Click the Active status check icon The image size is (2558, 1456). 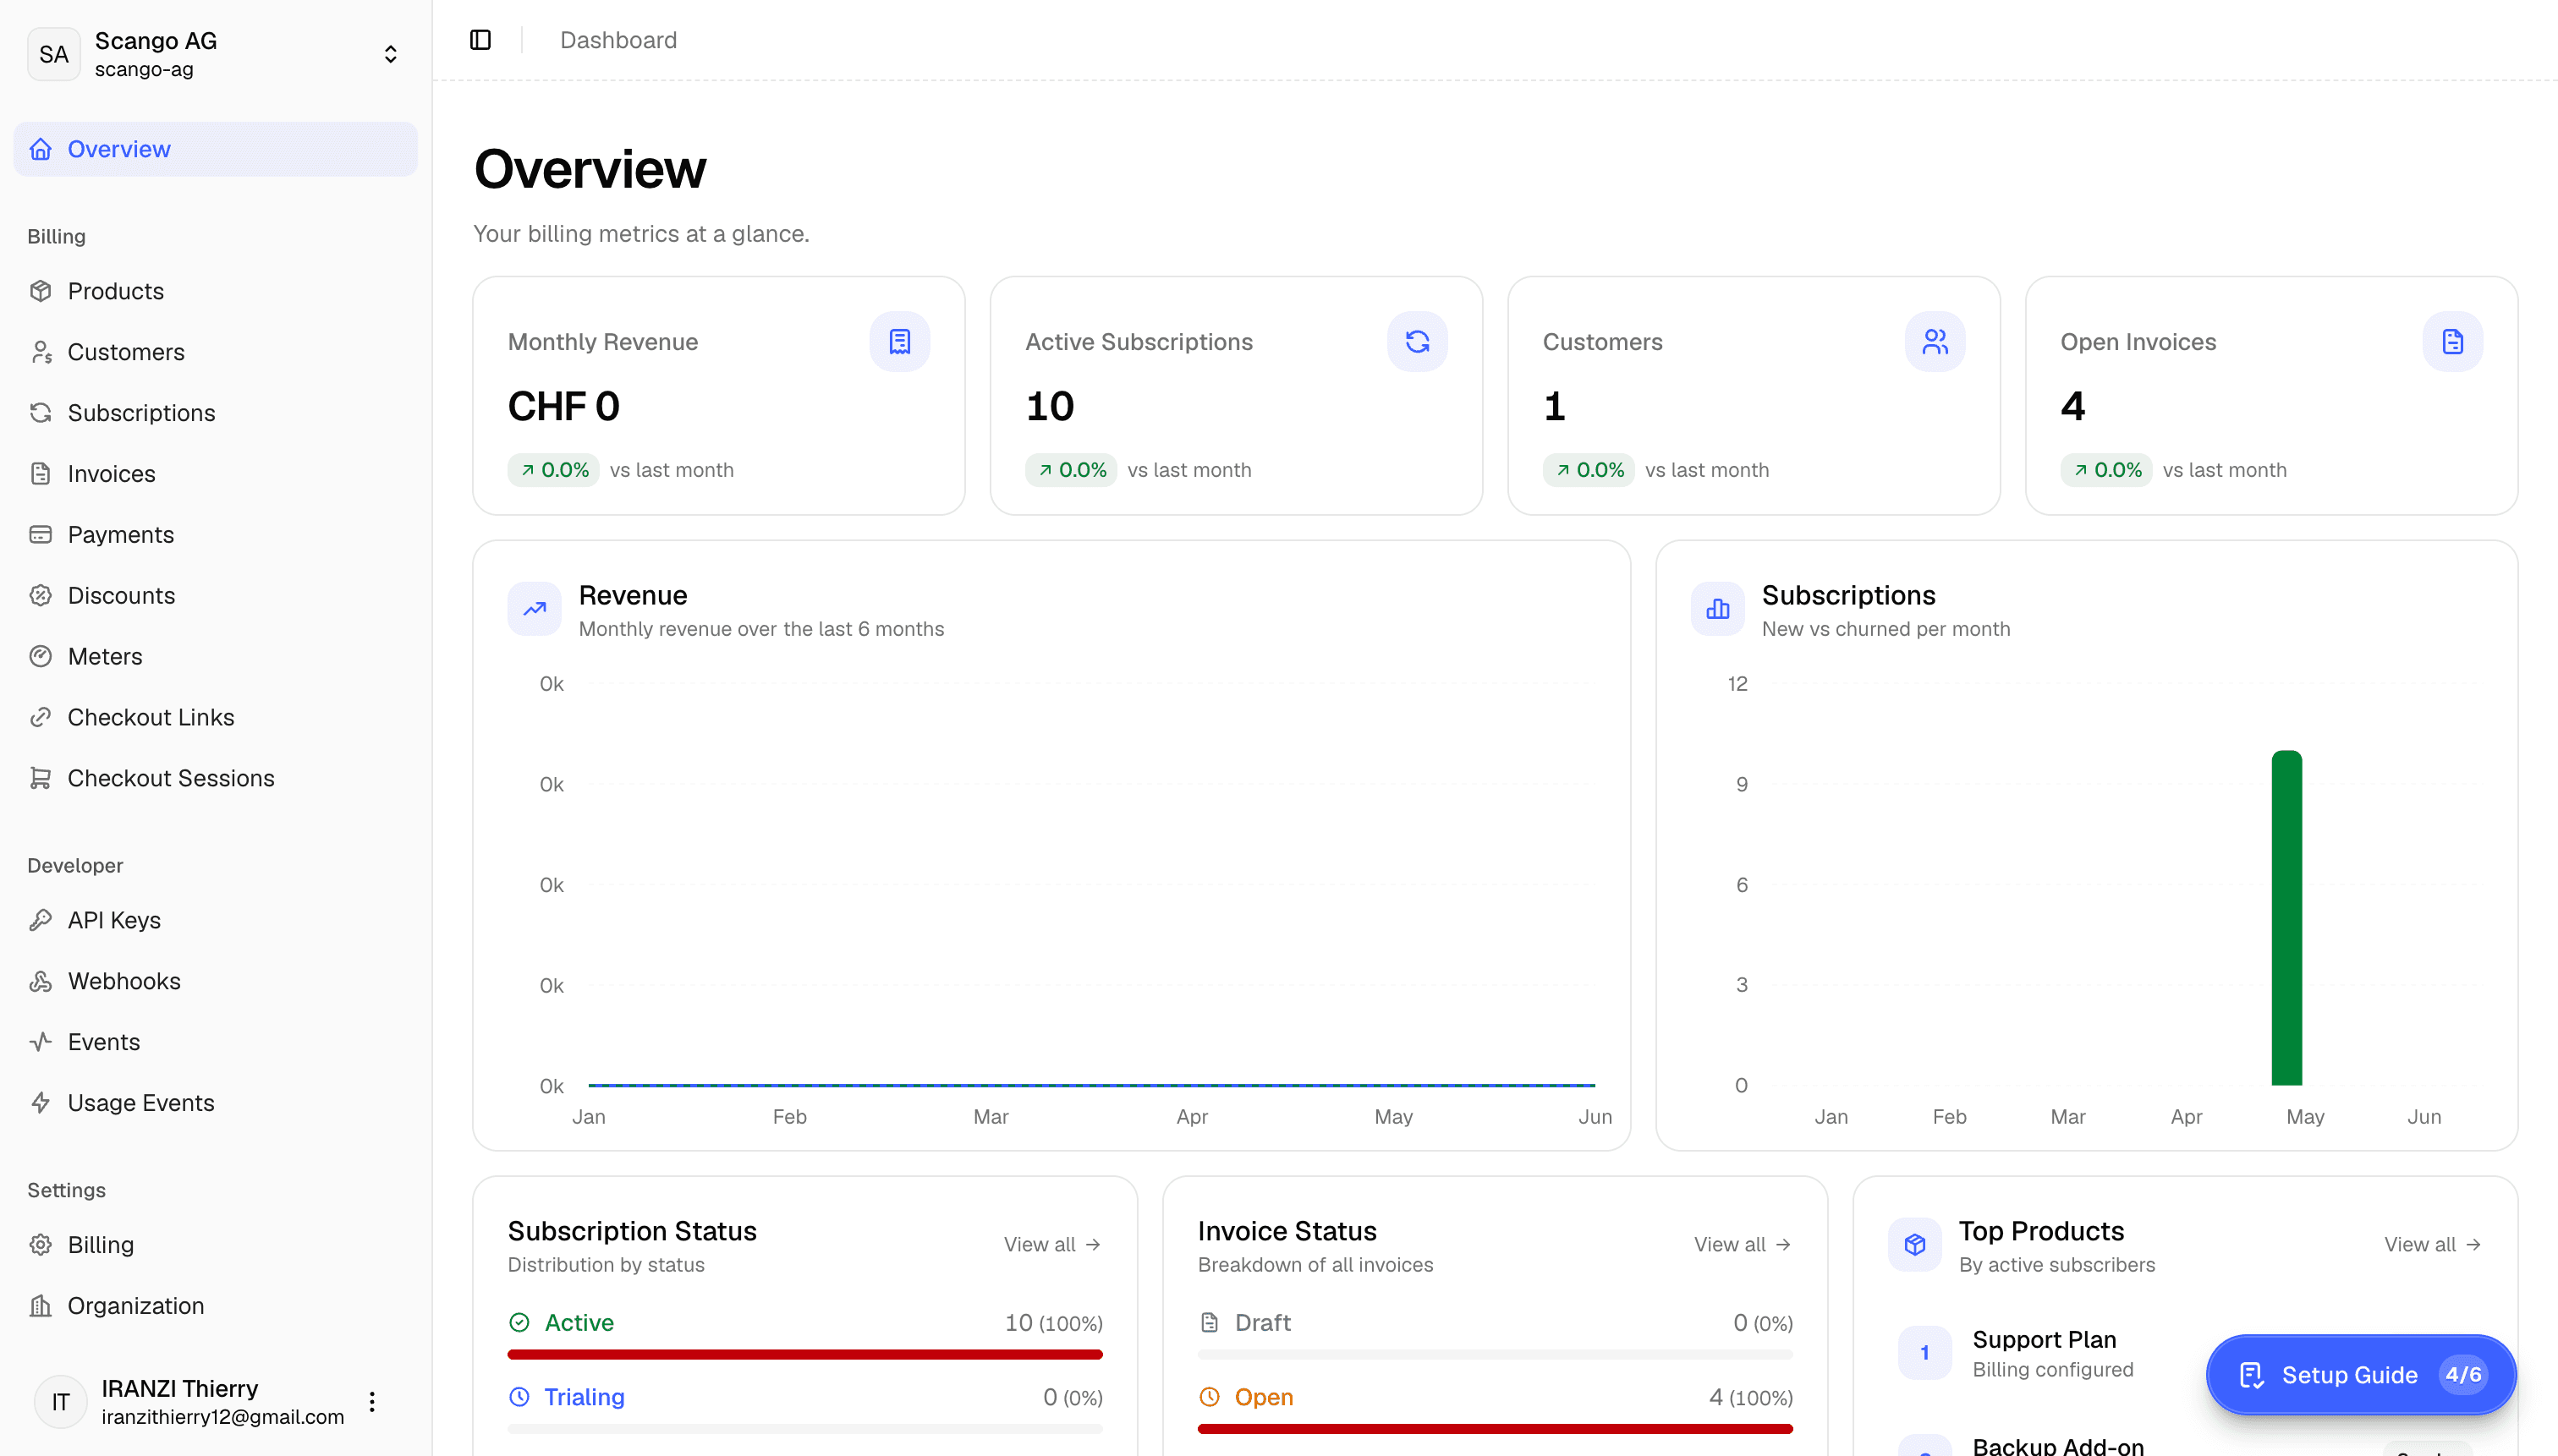click(519, 1323)
